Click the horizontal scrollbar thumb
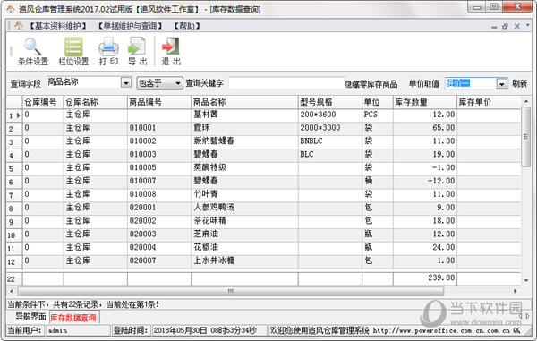Image resolution: width=537 pixels, height=341 pixels. click(x=231, y=292)
